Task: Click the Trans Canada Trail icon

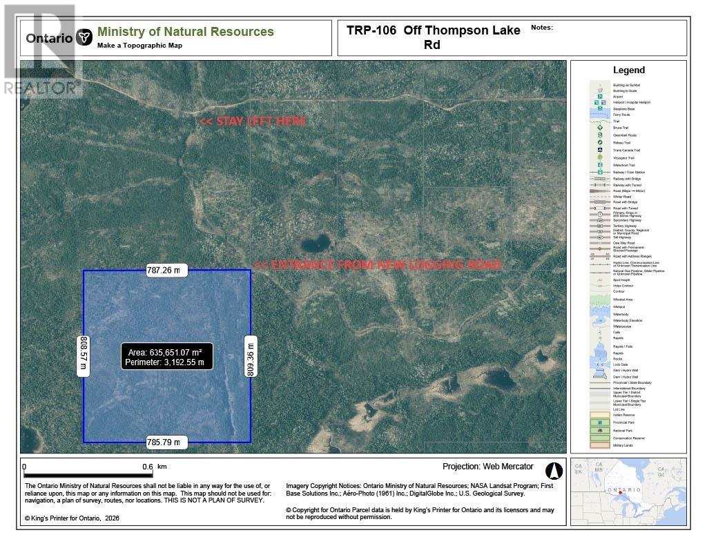Action: [x=600, y=150]
